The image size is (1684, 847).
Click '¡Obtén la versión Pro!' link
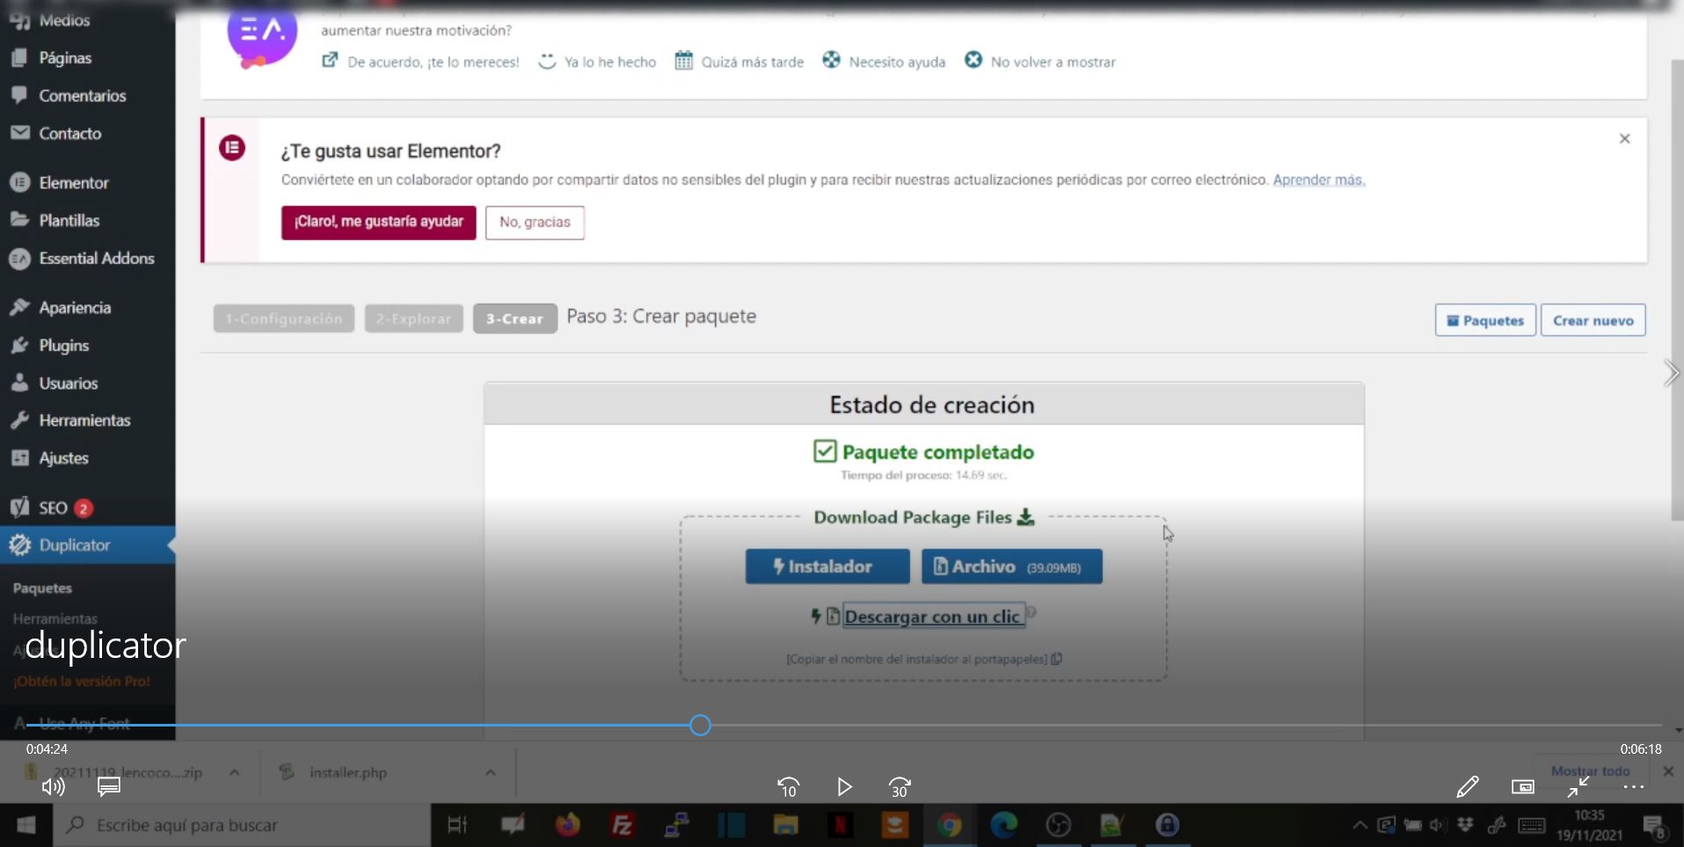coord(81,681)
